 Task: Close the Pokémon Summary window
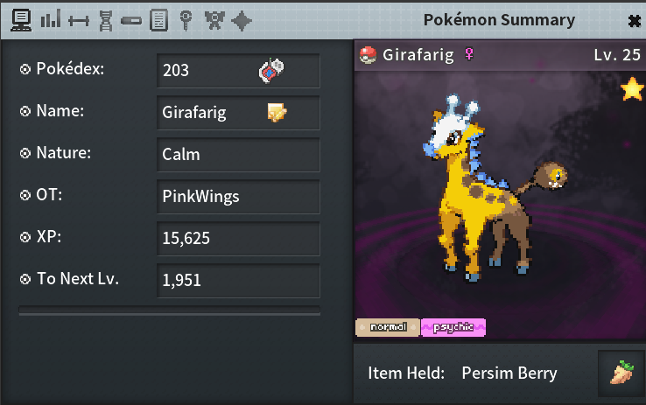635,21
